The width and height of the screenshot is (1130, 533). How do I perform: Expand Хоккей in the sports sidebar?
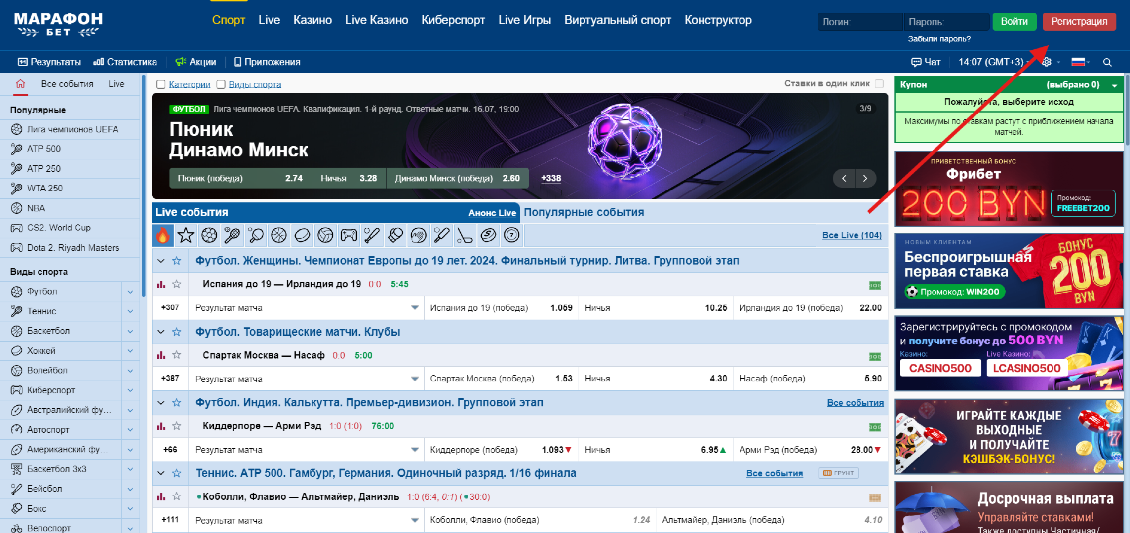[130, 351]
